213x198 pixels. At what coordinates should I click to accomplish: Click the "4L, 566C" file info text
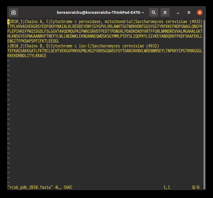point(64,187)
